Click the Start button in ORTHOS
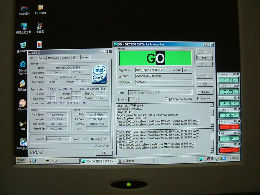Screen dimensions: 260x195 point(204,51)
